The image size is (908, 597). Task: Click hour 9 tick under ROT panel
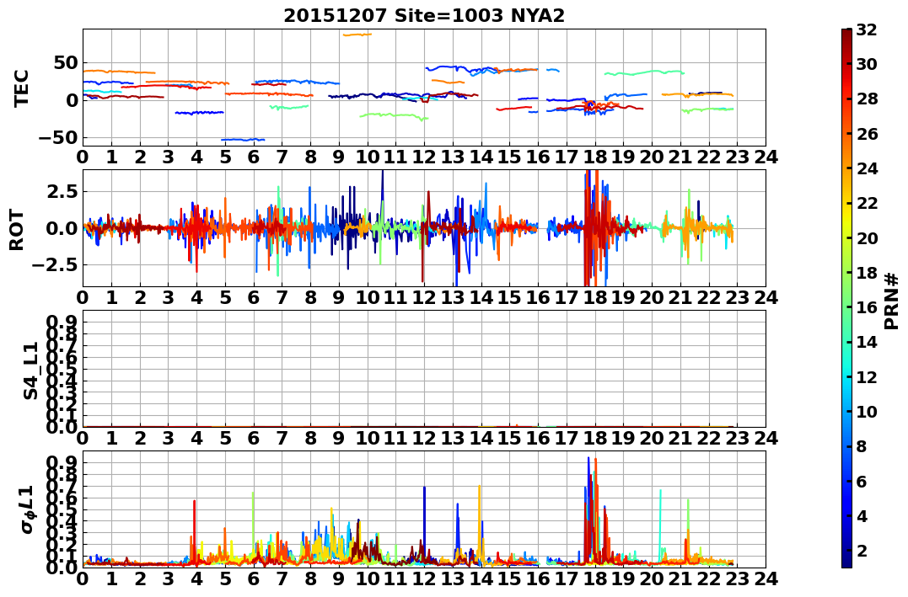pos(339,297)
